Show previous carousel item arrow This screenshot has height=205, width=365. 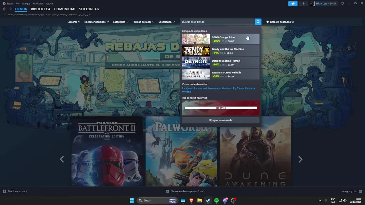[x=62, y=159]
